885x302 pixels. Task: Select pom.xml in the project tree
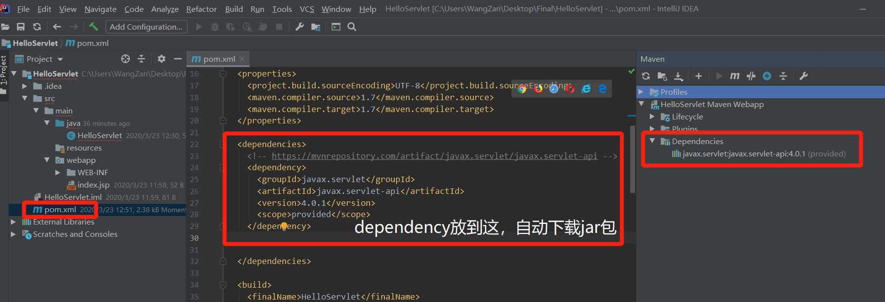tap(60, 210)
